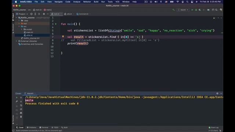This screenshot has width=235, height=132.
Task: Click the Spotlight search icon in menu bar
Action: tap(187, 2)
